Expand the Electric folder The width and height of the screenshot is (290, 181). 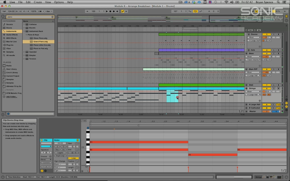point(24,28)
